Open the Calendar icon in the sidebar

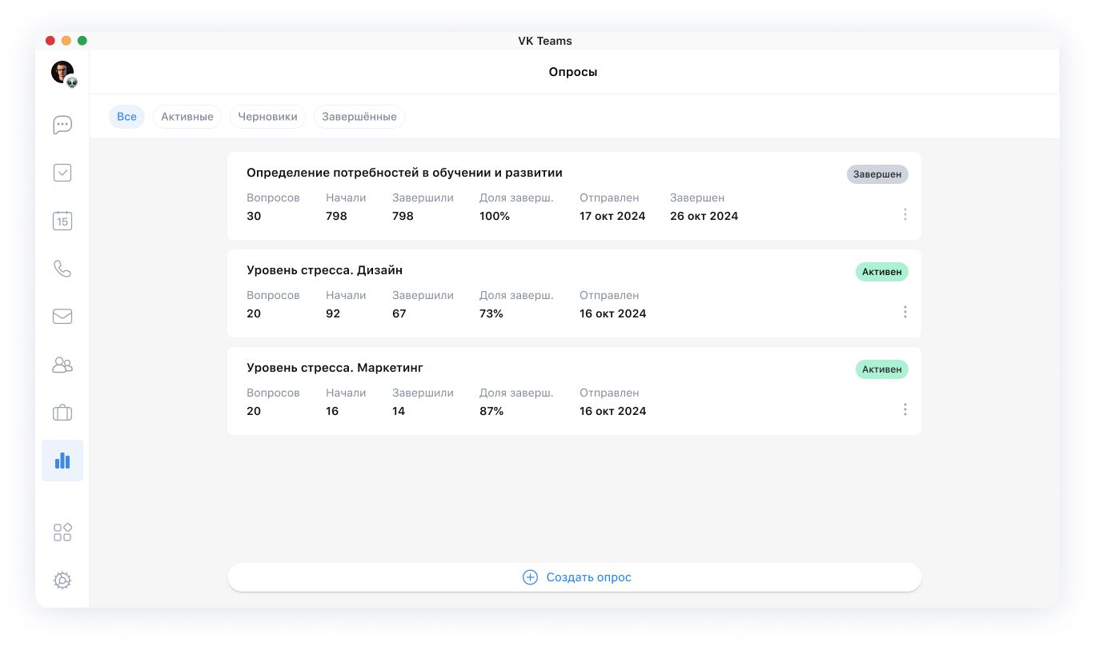(62, 221)
